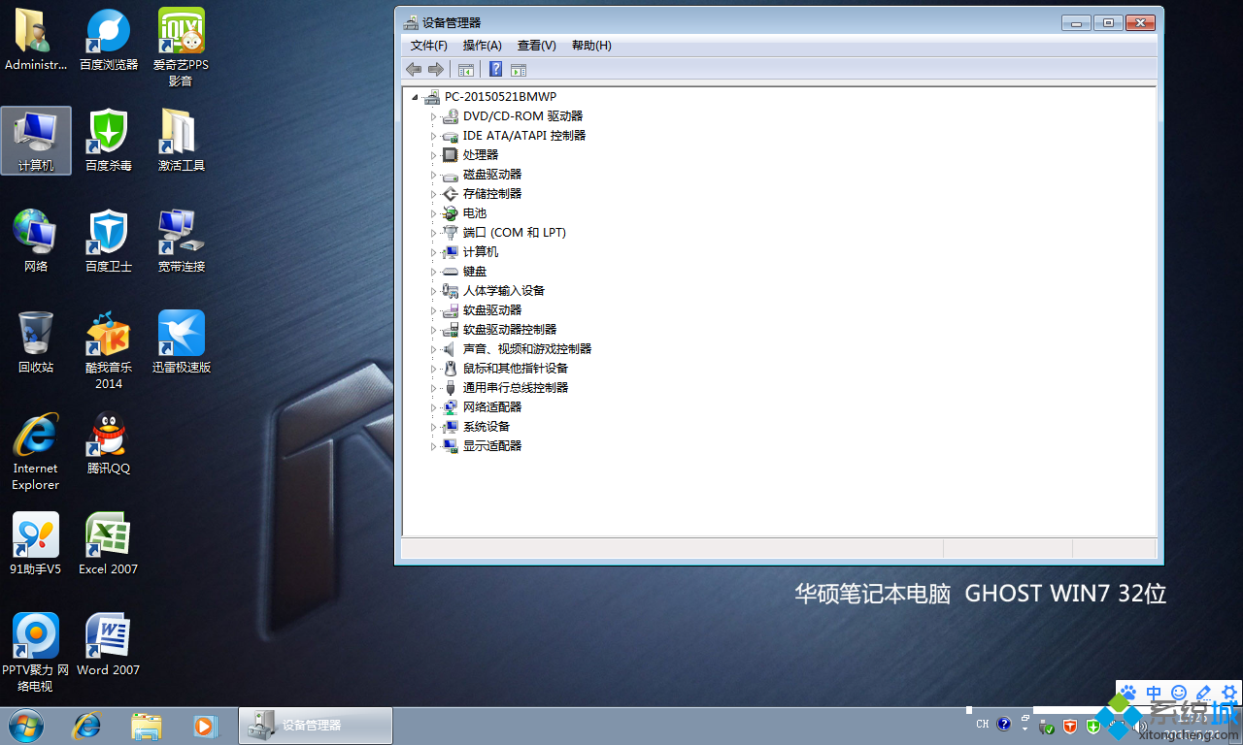
Task: Click the Back navigation arrow in Device Manager
Action: pos(414,69)
